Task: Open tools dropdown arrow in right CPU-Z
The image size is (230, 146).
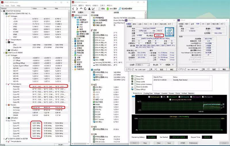Action: coord(208,69)
